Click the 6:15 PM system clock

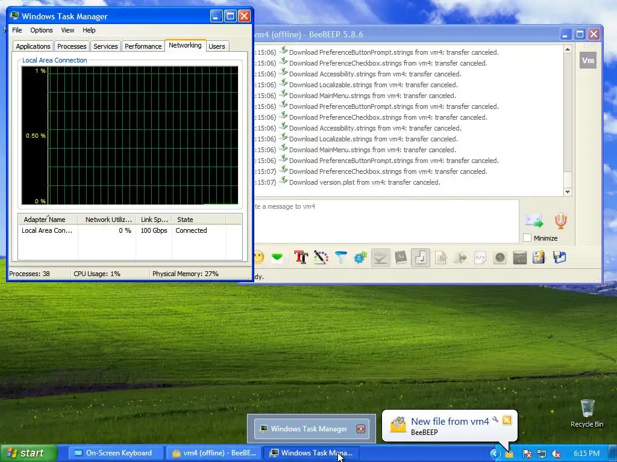click(586, 454)
